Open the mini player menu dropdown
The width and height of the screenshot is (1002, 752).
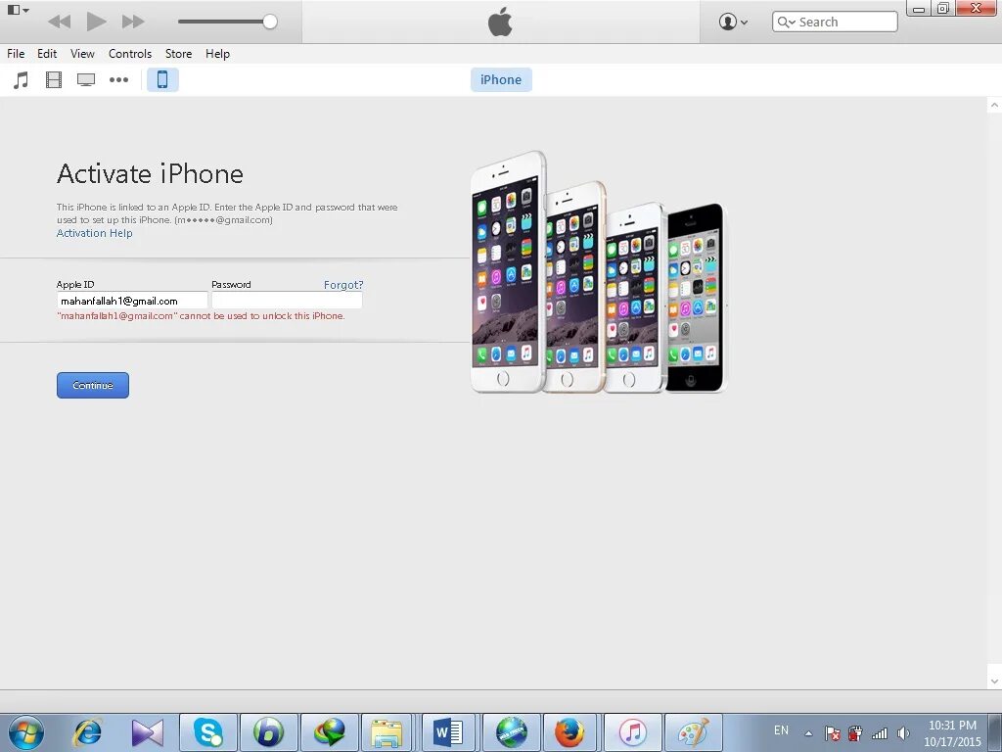18,10
